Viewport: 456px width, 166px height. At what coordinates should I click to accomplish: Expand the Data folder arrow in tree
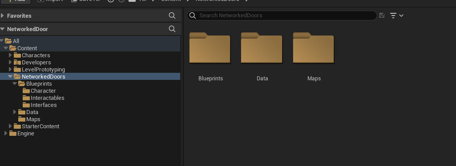coord(15,112)
